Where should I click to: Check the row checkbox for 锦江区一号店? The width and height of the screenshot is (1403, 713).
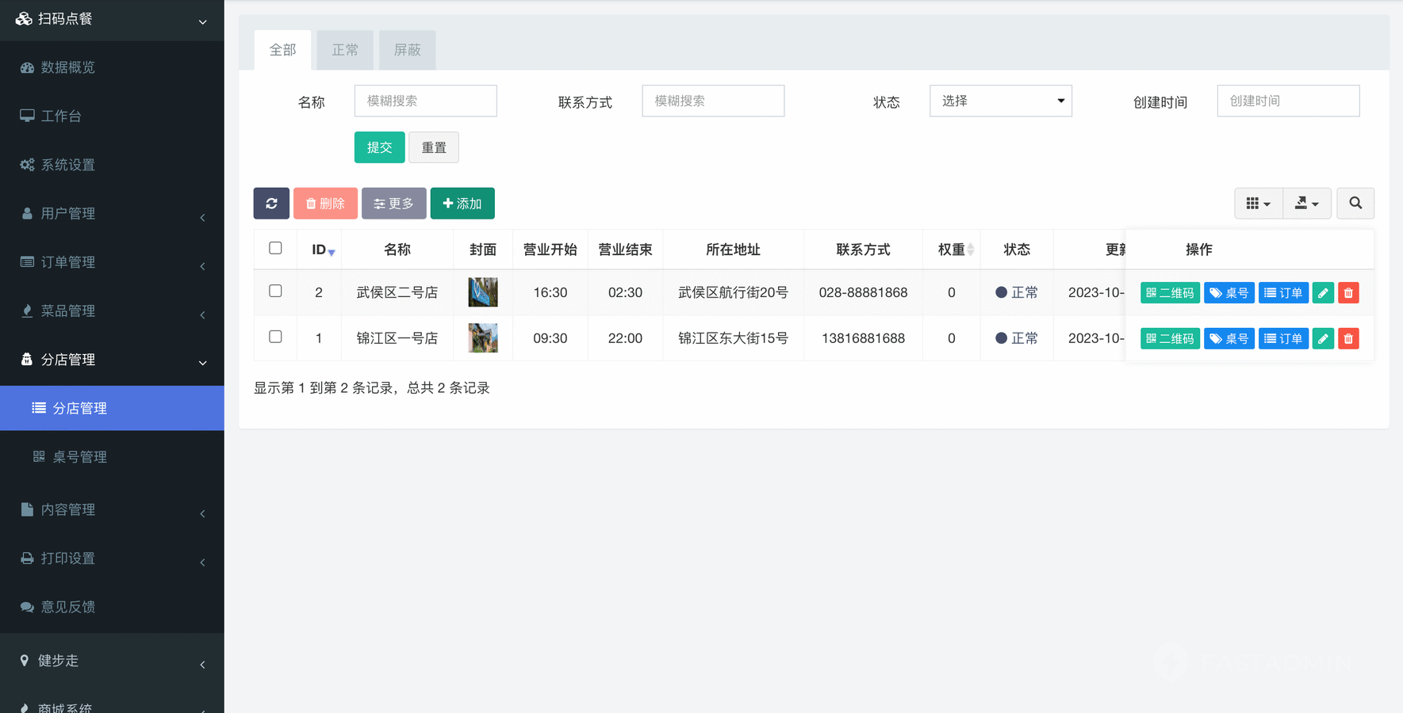click(275, 337)
